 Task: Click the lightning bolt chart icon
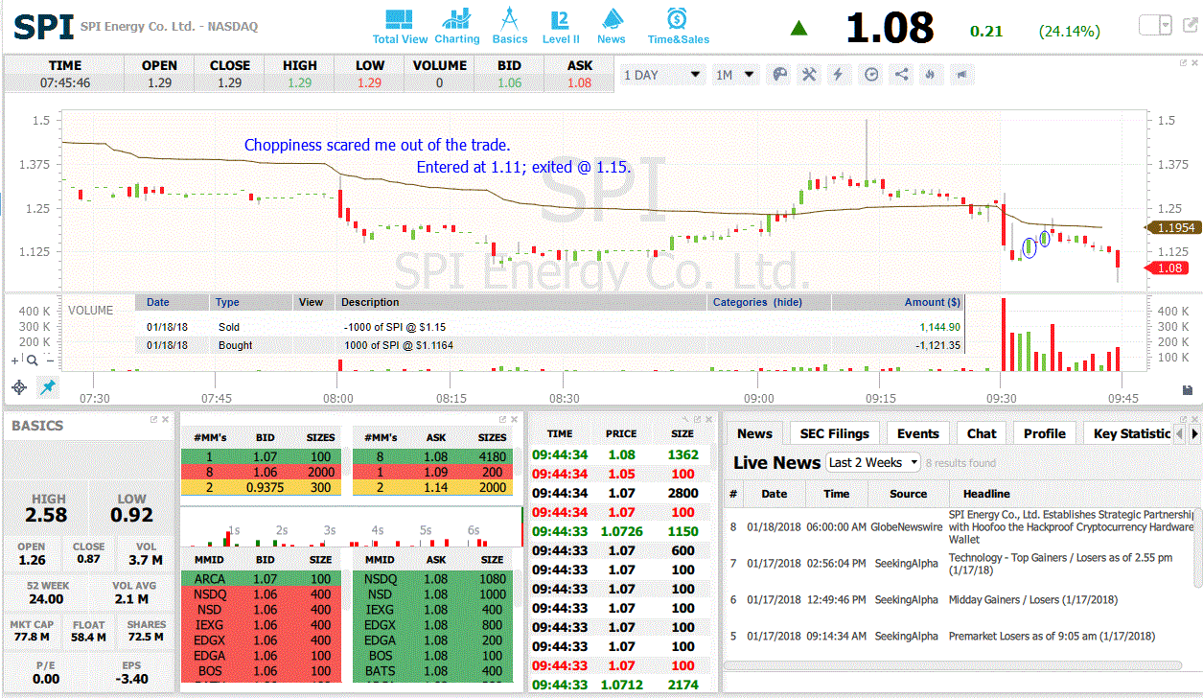839,75
